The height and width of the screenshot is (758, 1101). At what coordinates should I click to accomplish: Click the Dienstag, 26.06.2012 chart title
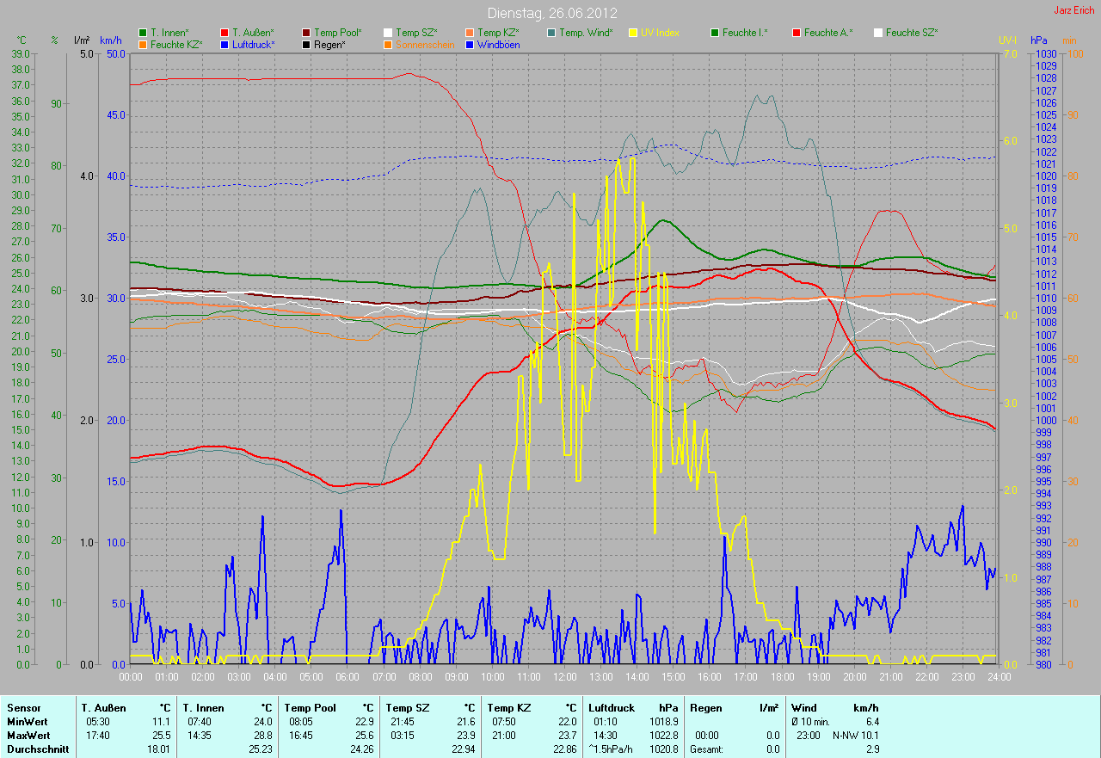coord(552,13)
